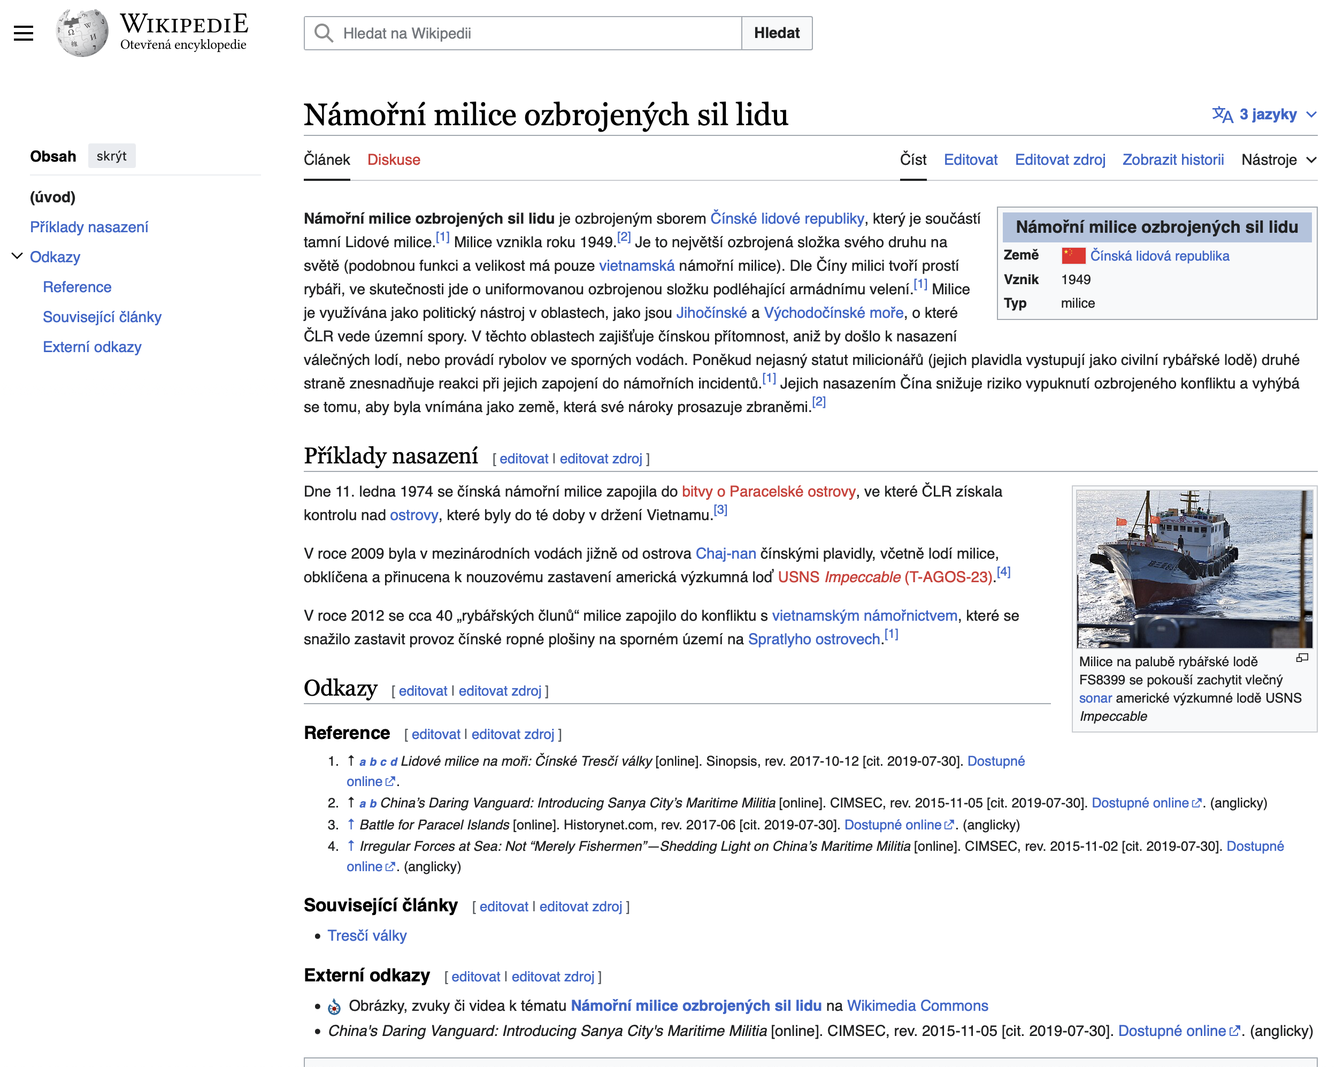Enlarge image using thumbnail magnify icon
The width and height of the screenshot is (1336, 1067).
[1302, 658]
